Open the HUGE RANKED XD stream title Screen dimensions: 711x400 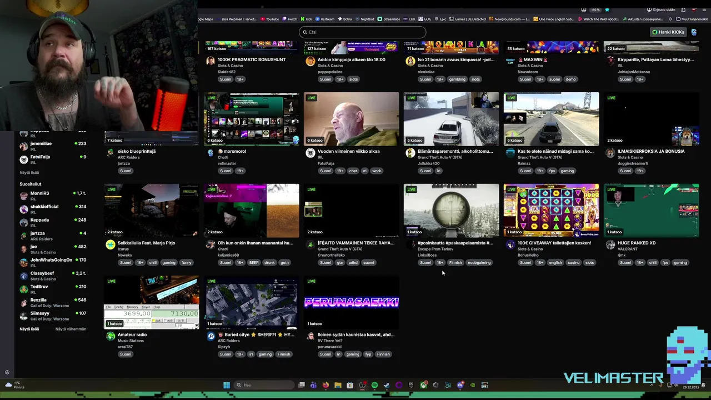tap(637, 243)
